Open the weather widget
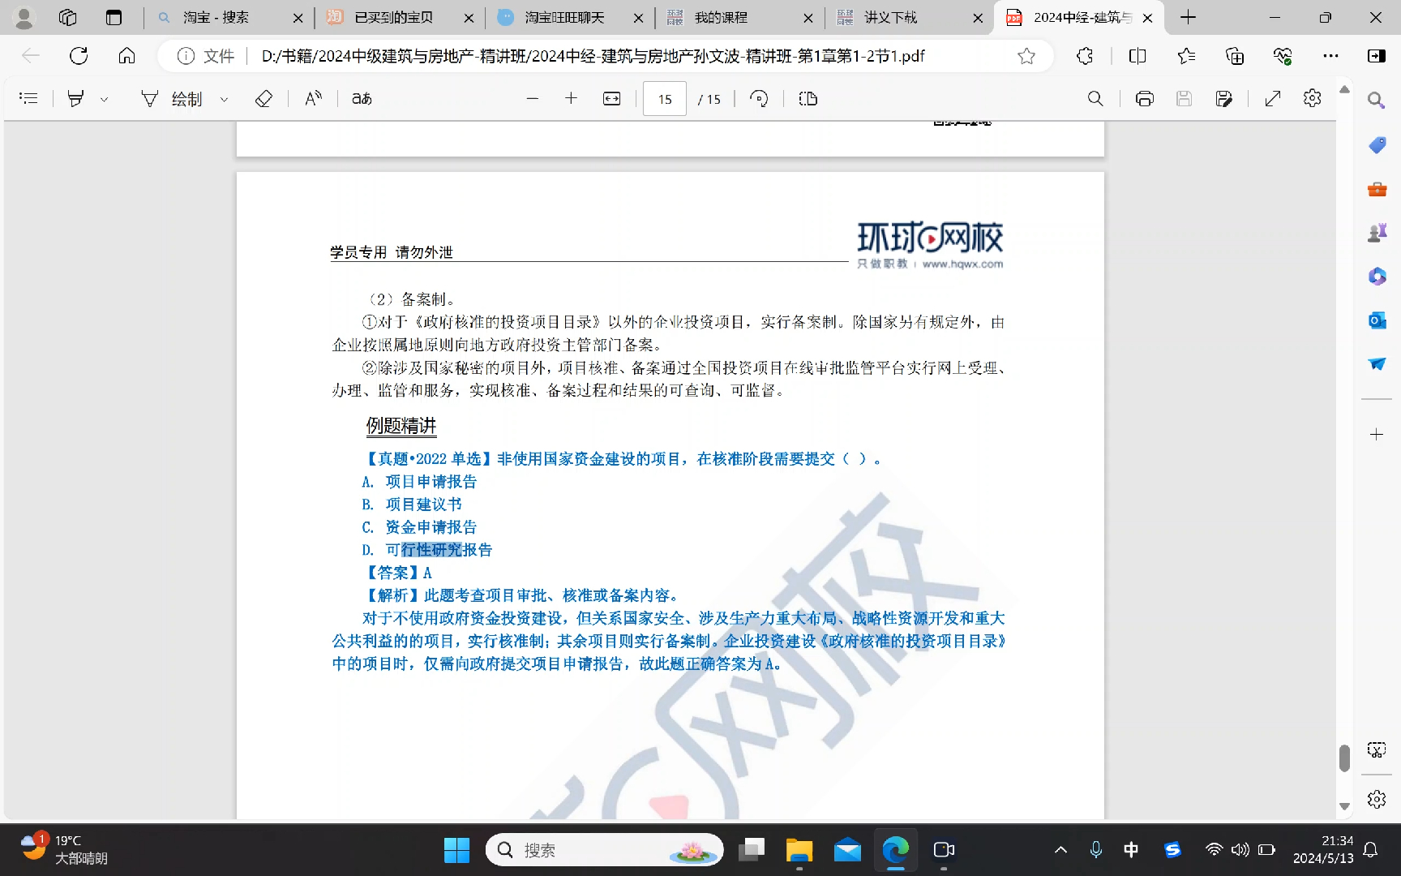1401x876 pixels. [x=65, y=849]
